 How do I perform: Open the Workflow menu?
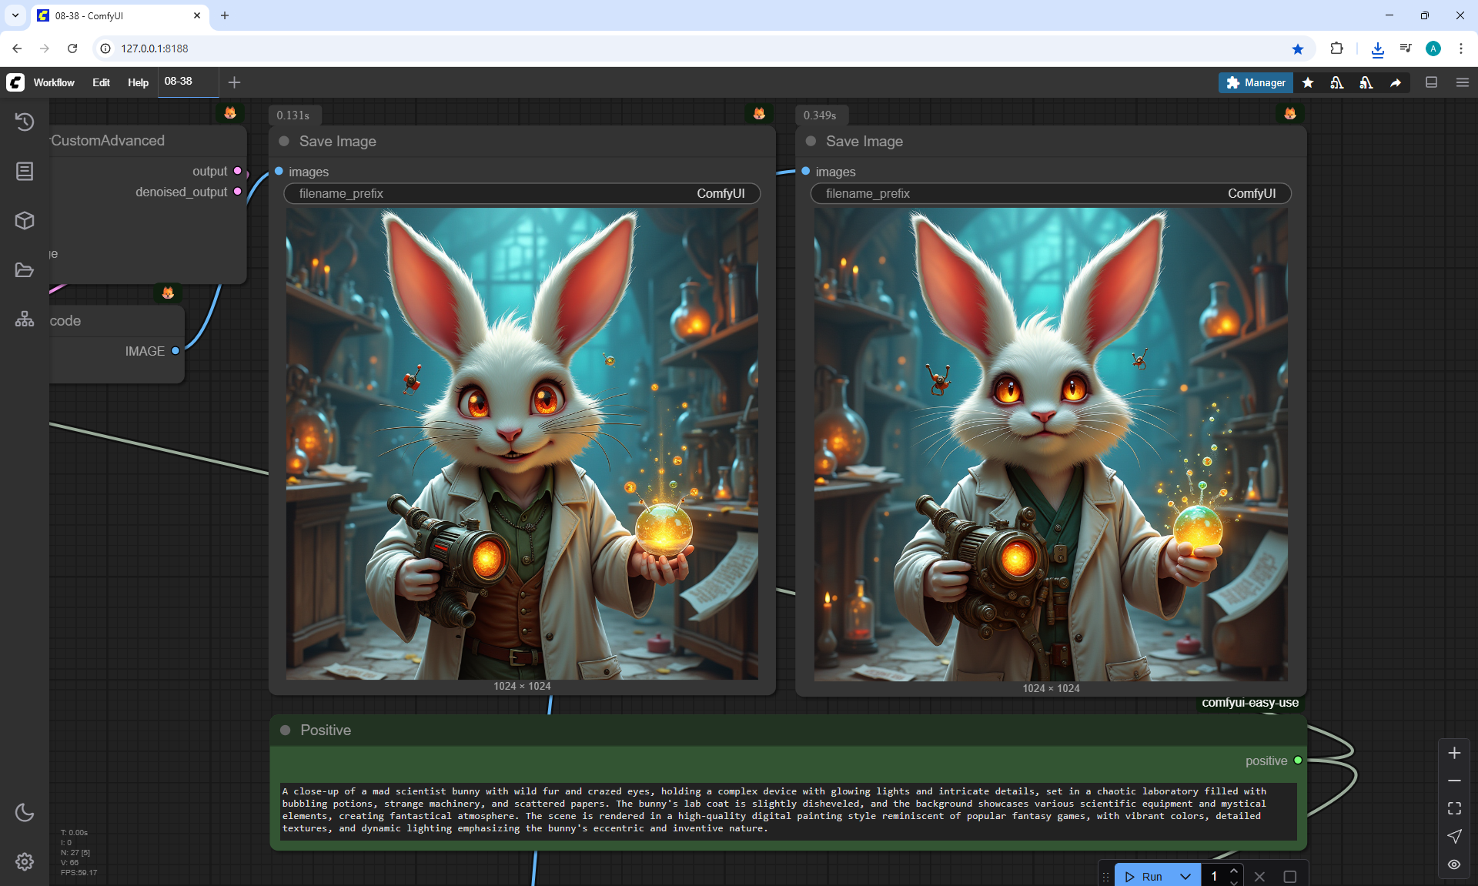pyautogui.click(x=54, y=82)
